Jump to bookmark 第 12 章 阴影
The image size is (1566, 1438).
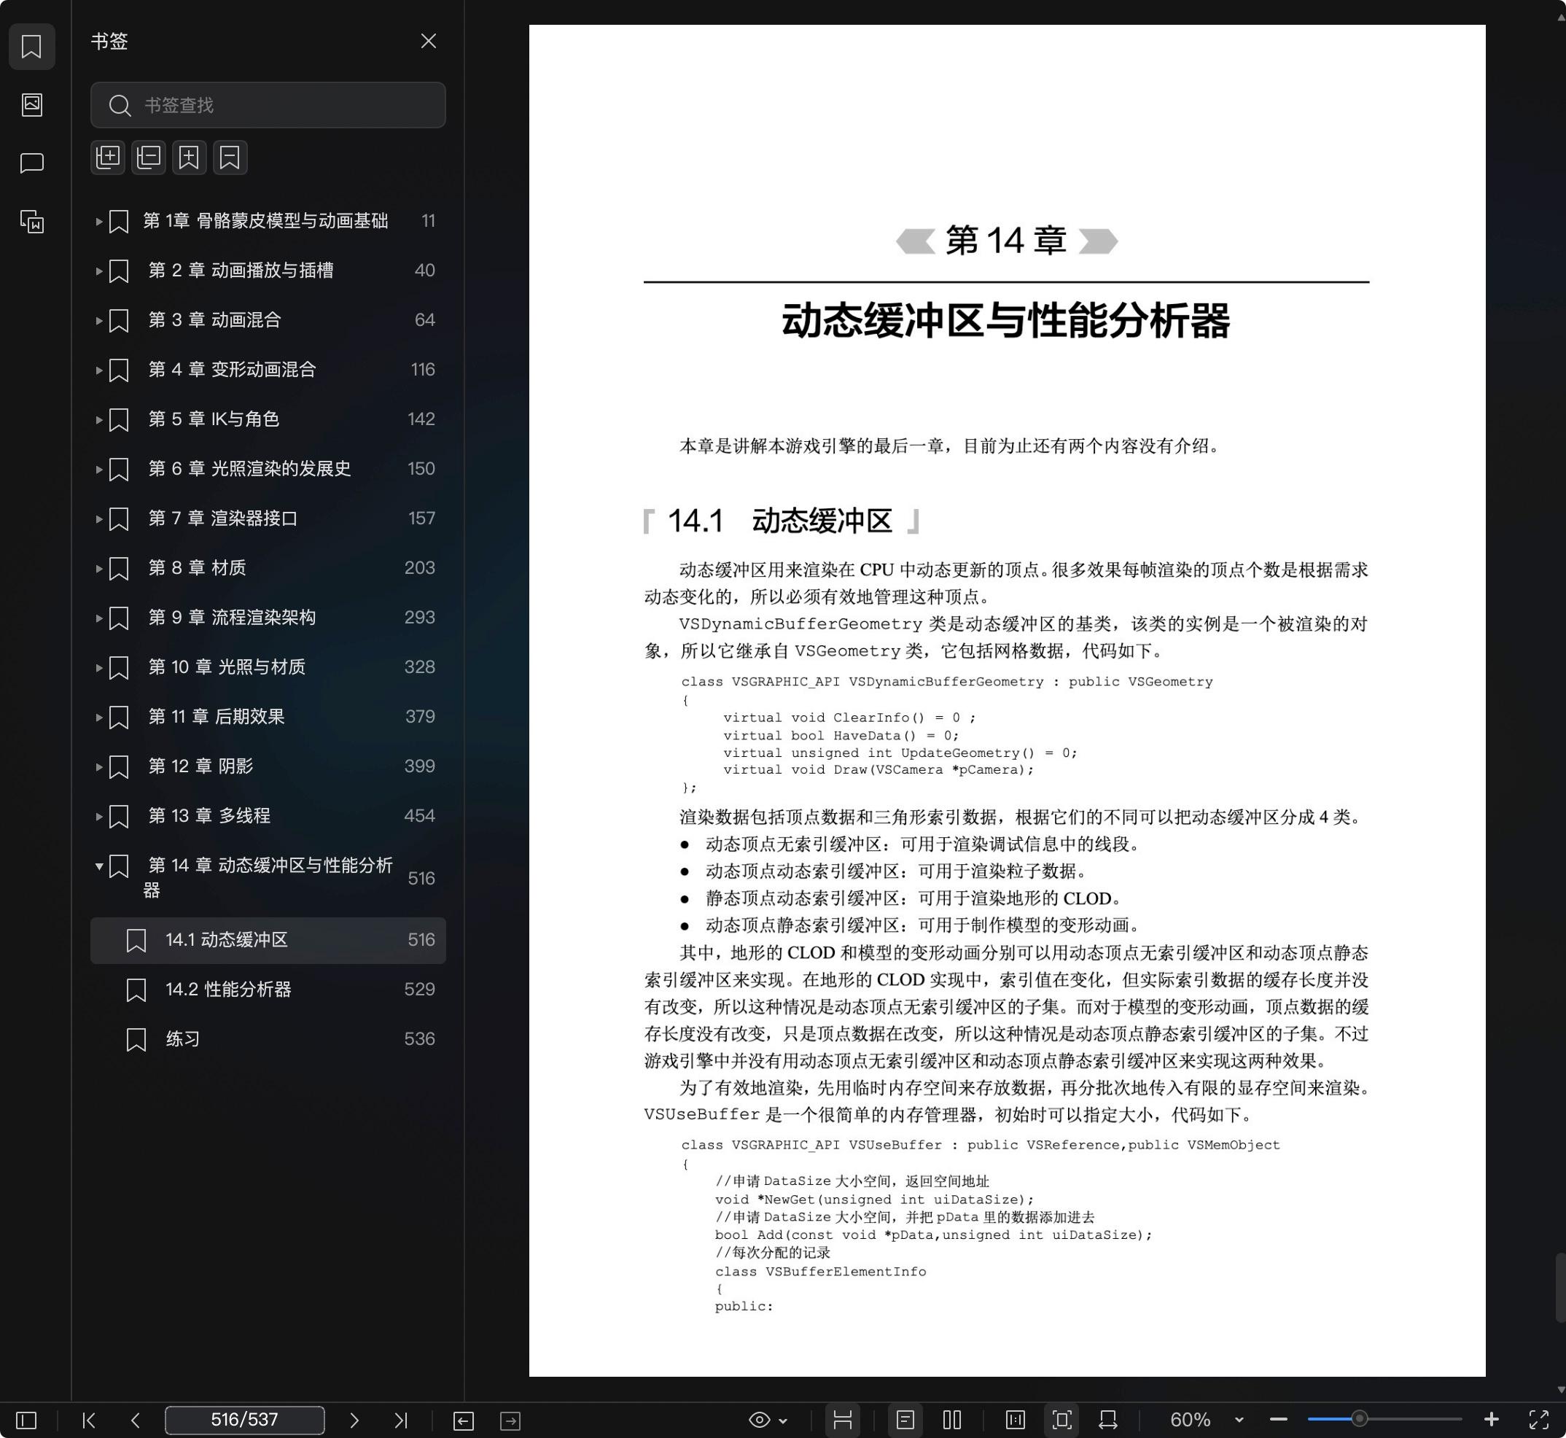click(x=268, y=766)
